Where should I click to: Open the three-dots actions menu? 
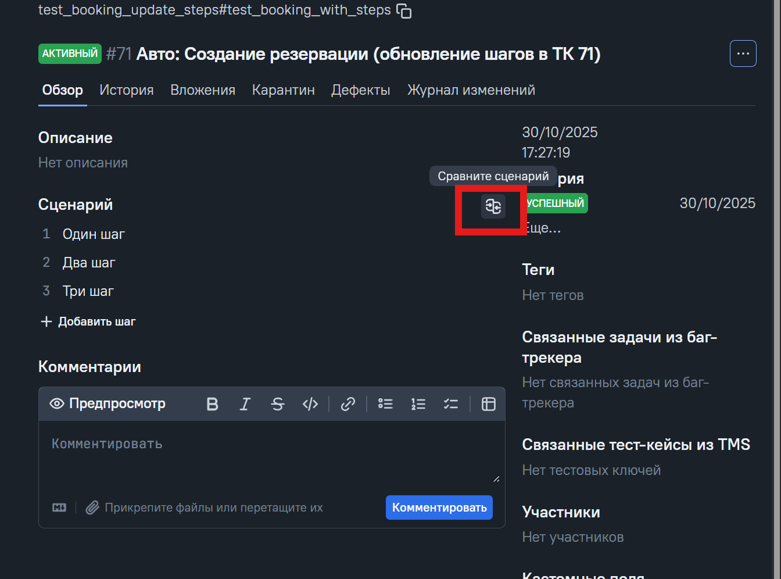(x=743, y=53)
